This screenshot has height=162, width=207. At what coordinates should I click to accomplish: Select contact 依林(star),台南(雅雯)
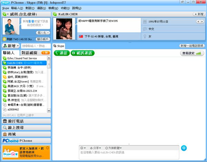click(24, 72)
